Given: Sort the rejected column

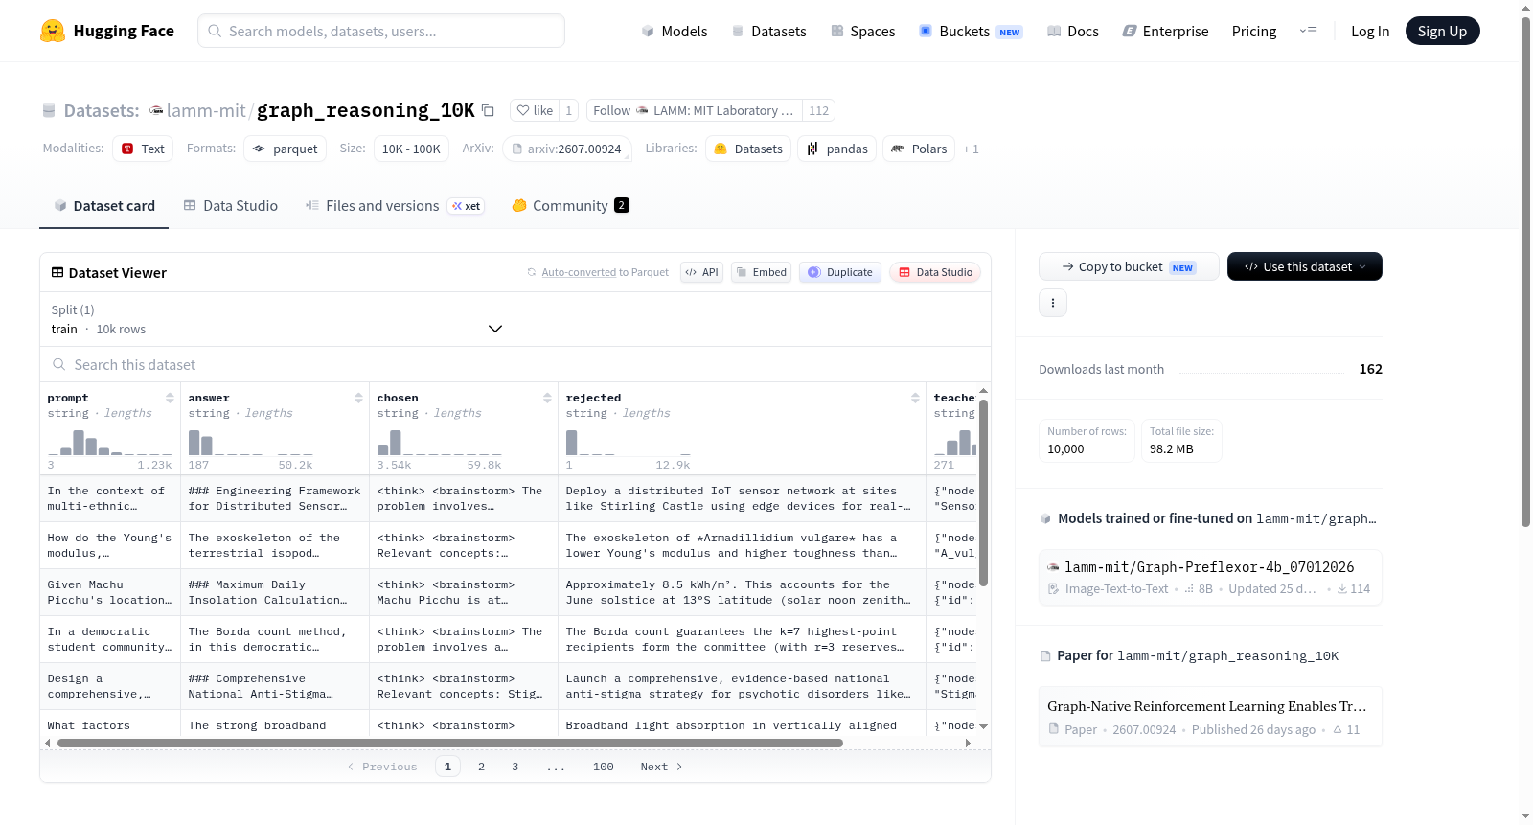Looking at the screenshot, I should 915,398.
